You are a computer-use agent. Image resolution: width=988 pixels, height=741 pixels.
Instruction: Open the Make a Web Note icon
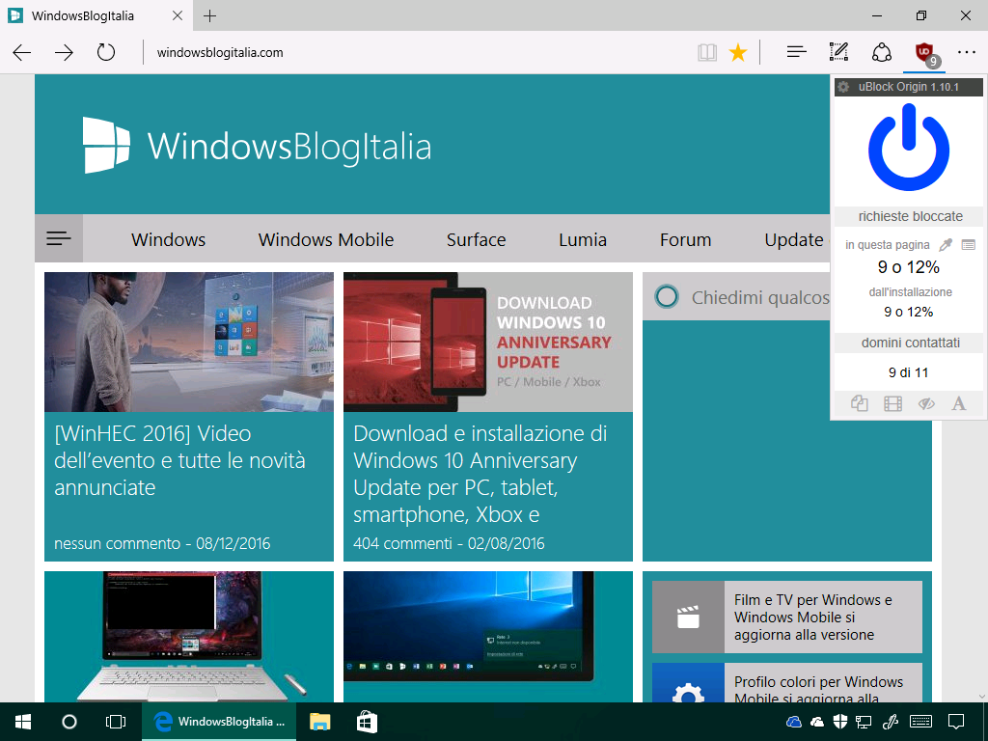click(838, 52)
